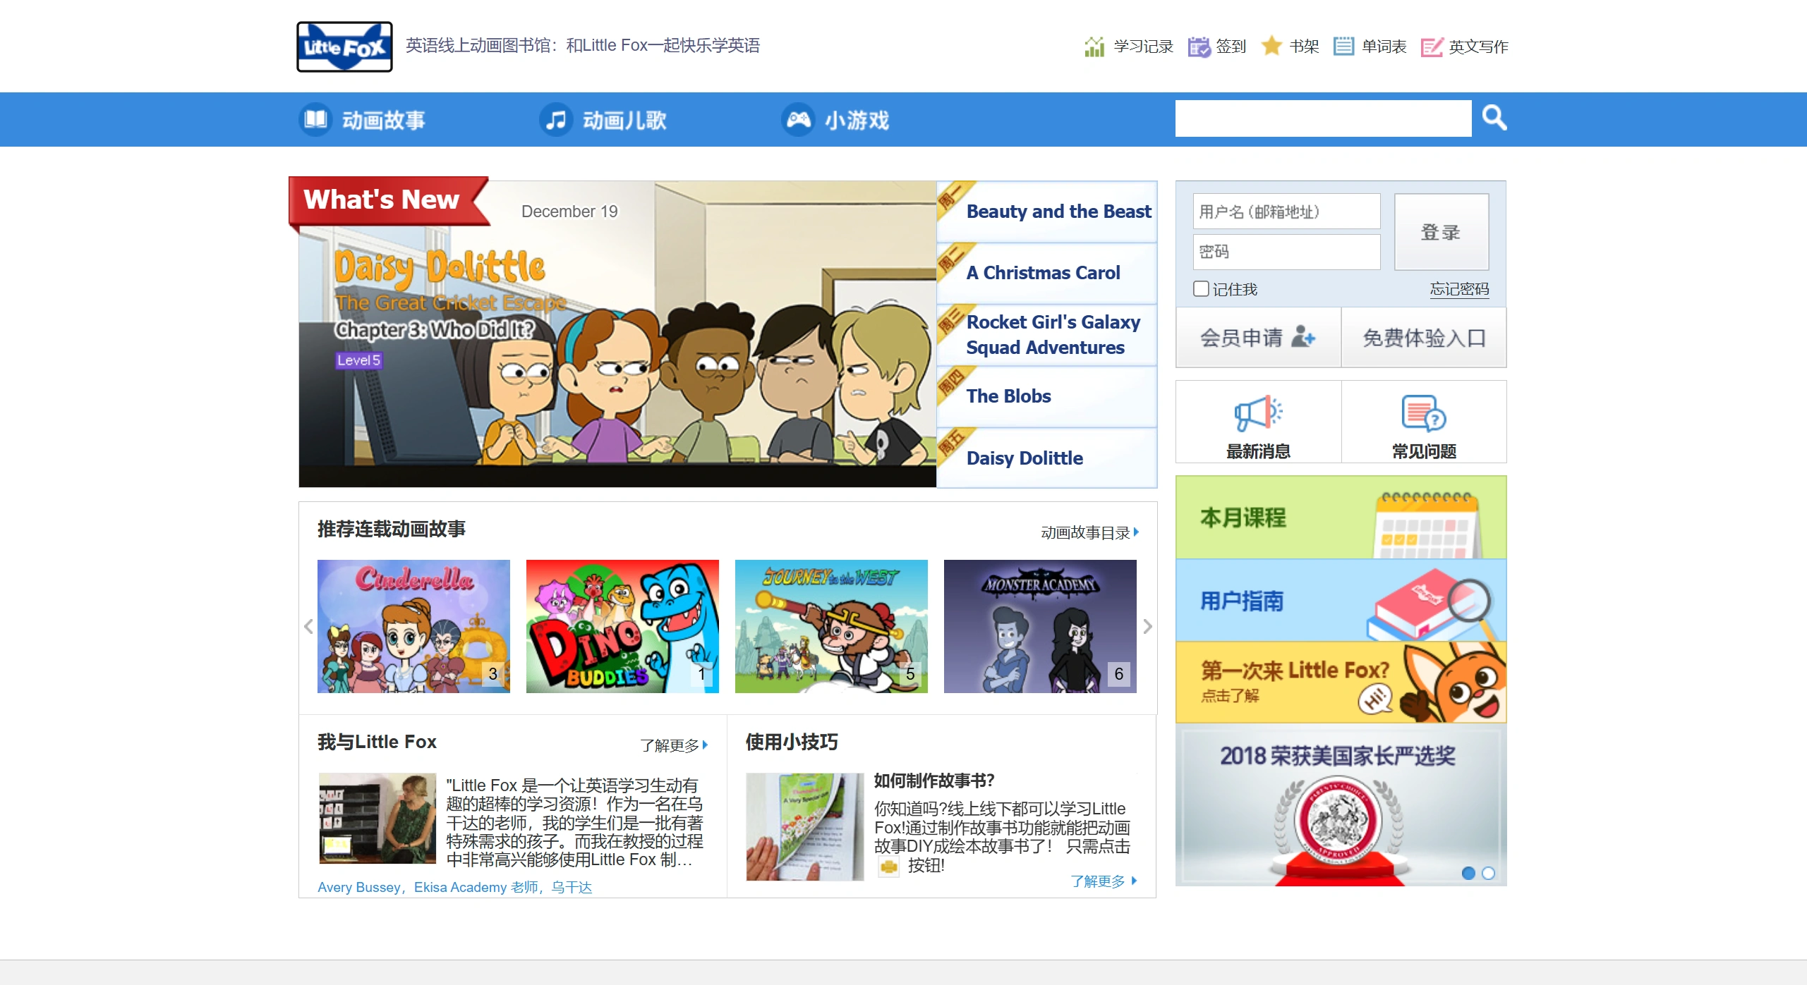
Task: Click the 签到 calendar check-in icon
Action: point(1198,47)
